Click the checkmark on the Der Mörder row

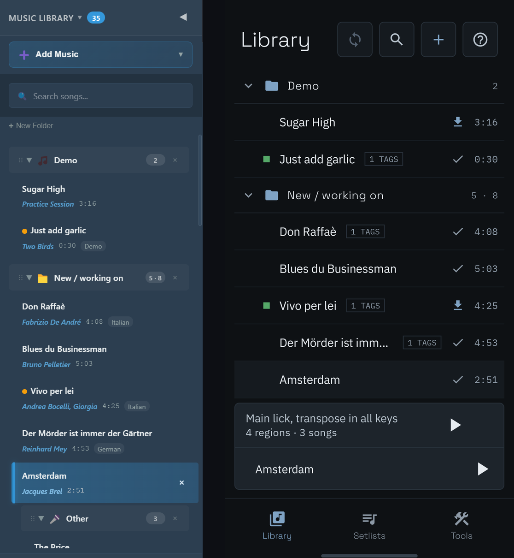click(x=458, y=343)
